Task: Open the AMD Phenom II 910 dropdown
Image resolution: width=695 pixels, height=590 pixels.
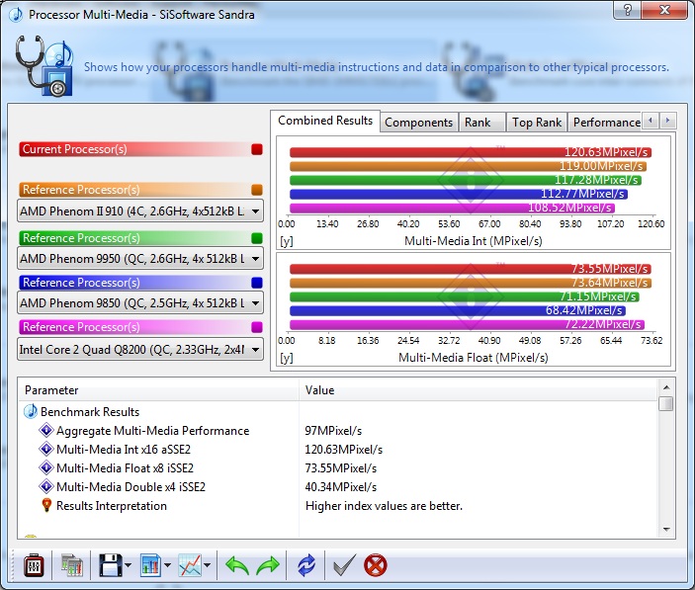Action: click(x=140, y=211)
